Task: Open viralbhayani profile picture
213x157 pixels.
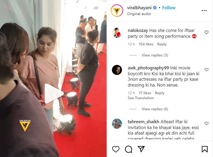Action: click(117, 11)
